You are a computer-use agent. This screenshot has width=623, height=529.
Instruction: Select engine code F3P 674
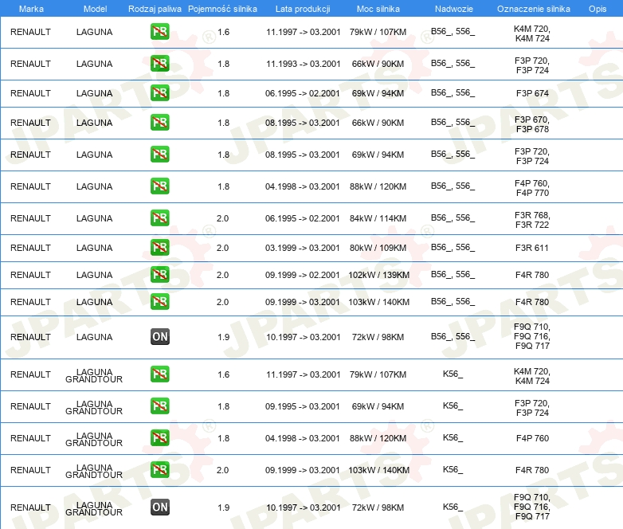coord(532,93)
